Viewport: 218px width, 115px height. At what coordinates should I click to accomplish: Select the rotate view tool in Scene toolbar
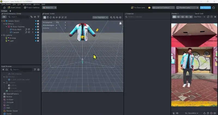click(x=51, y=17)
